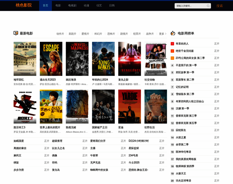Screen dimensions: 233x184
Task: Open 超级查理 from the list
Action: click(57, 141)
